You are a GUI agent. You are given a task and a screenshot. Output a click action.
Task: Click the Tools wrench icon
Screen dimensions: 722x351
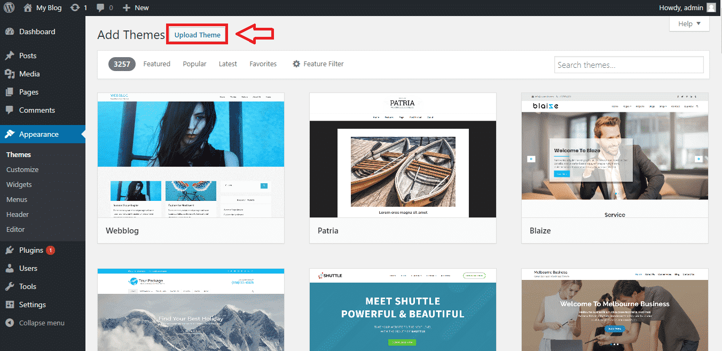coord(10,286)
